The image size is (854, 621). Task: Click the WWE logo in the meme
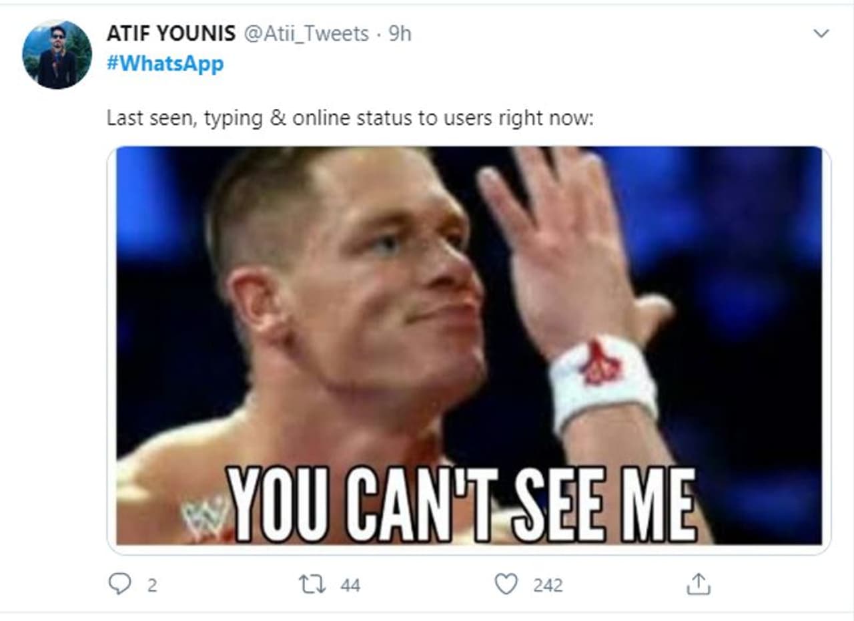coord(203,517)
